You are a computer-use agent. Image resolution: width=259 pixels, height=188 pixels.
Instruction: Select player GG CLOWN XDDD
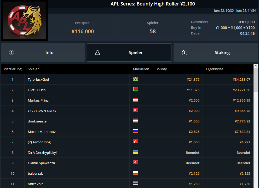click(42, 111)
